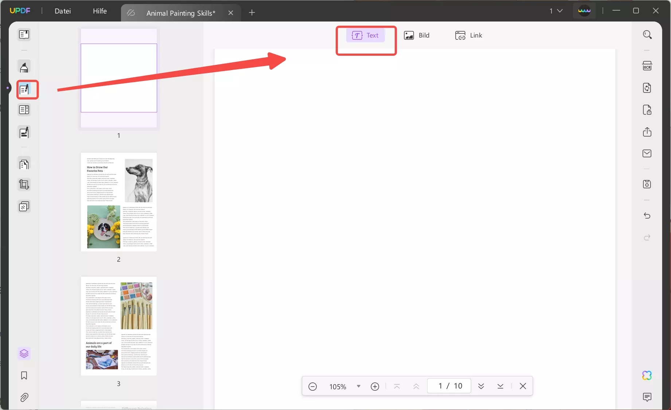Open the Edit PDF mode
Viewport: 671px width, 410px height.
click(24, 89)
